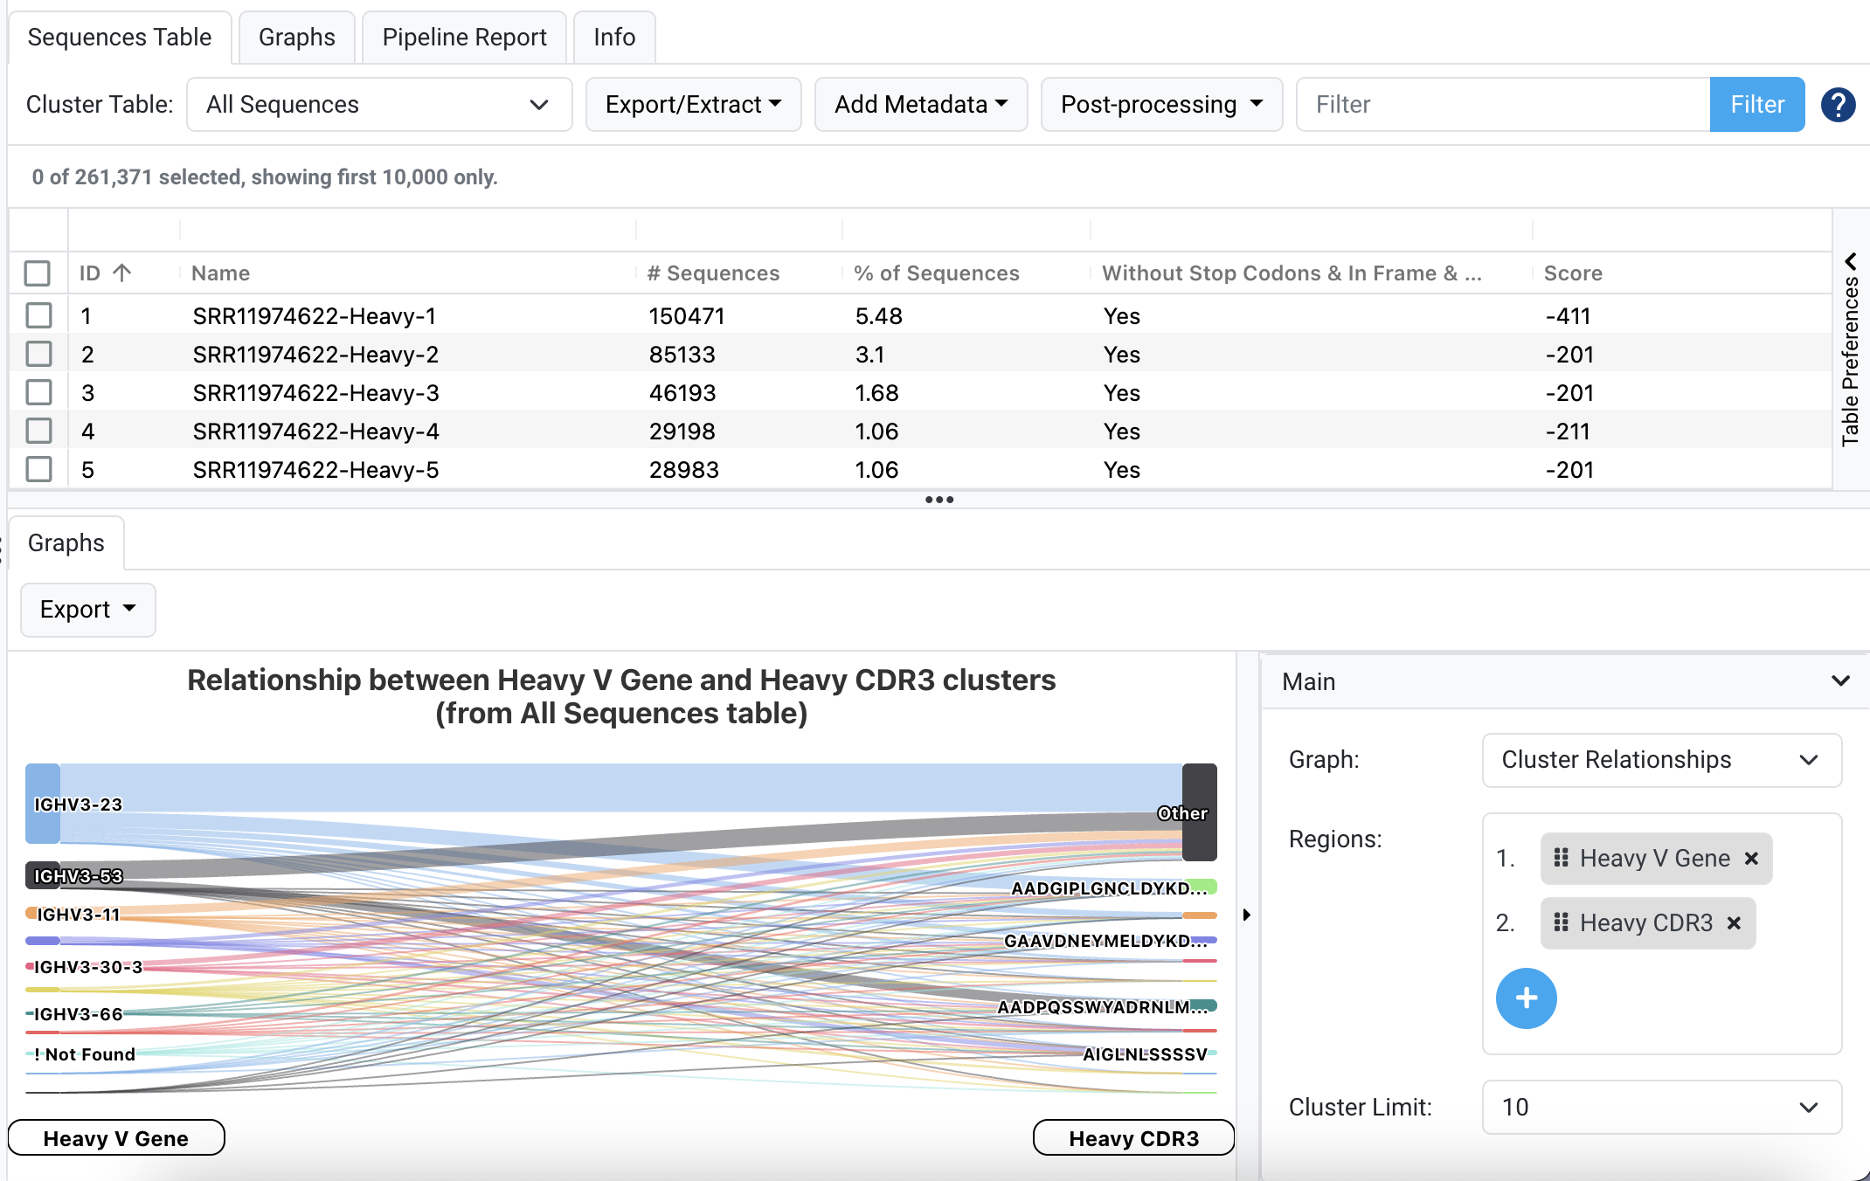Click the GAAVDNEYMELDYKD... cluster label
The height and width of the screenshot is (1181, 1870).
[x=1105, y=941]
